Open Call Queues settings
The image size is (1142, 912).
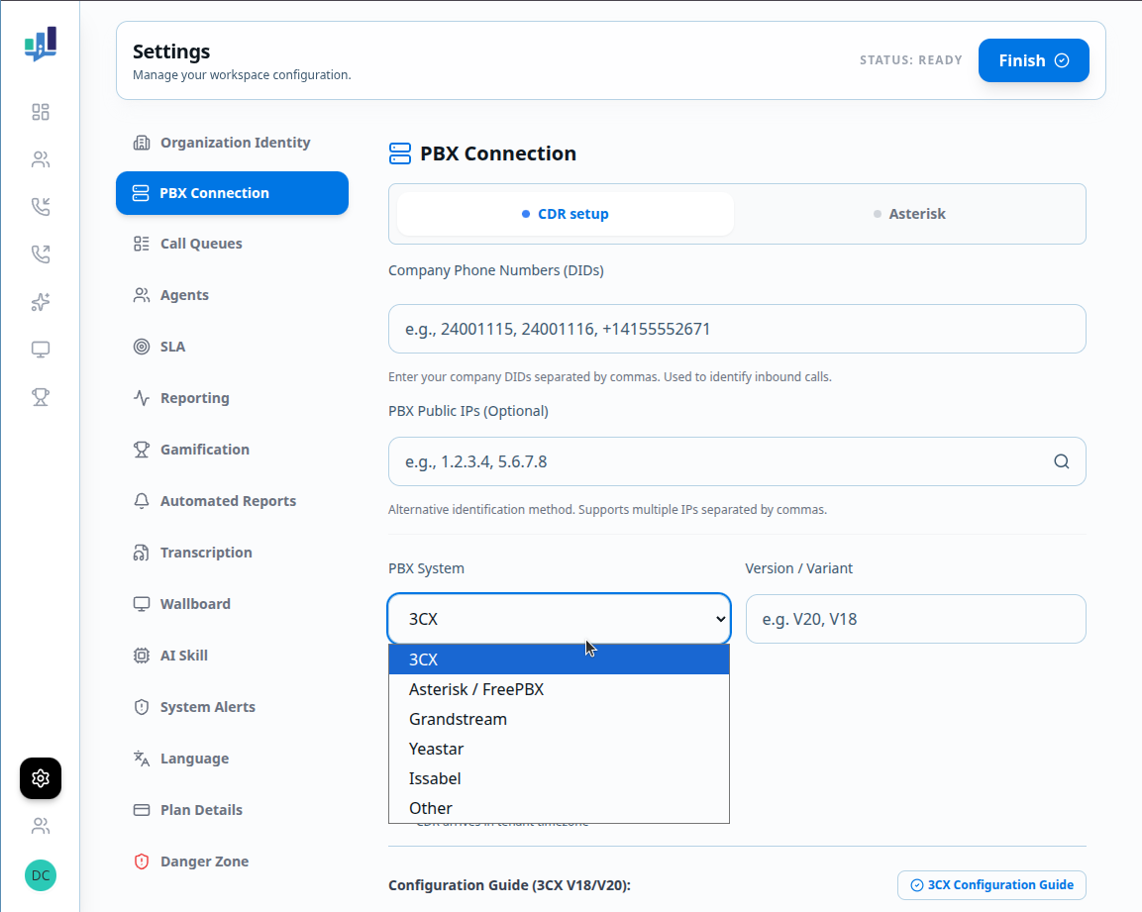233,244
